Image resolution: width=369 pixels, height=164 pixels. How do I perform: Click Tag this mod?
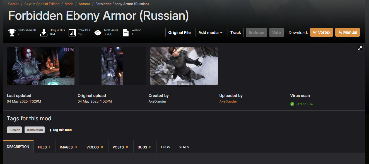tap(60, 130)
